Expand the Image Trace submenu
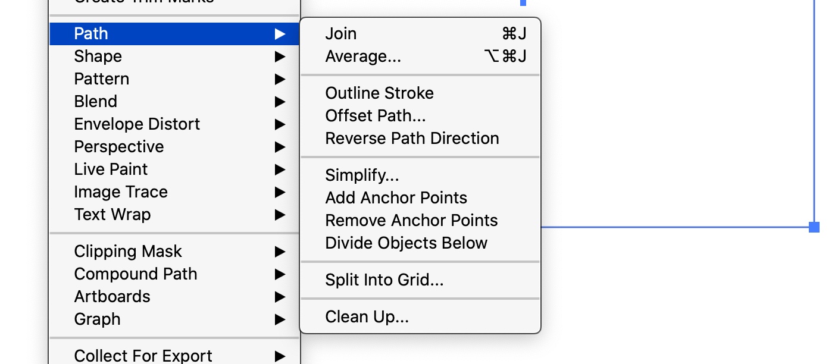The width and height of the screenshot is (838, 364). 174,192
